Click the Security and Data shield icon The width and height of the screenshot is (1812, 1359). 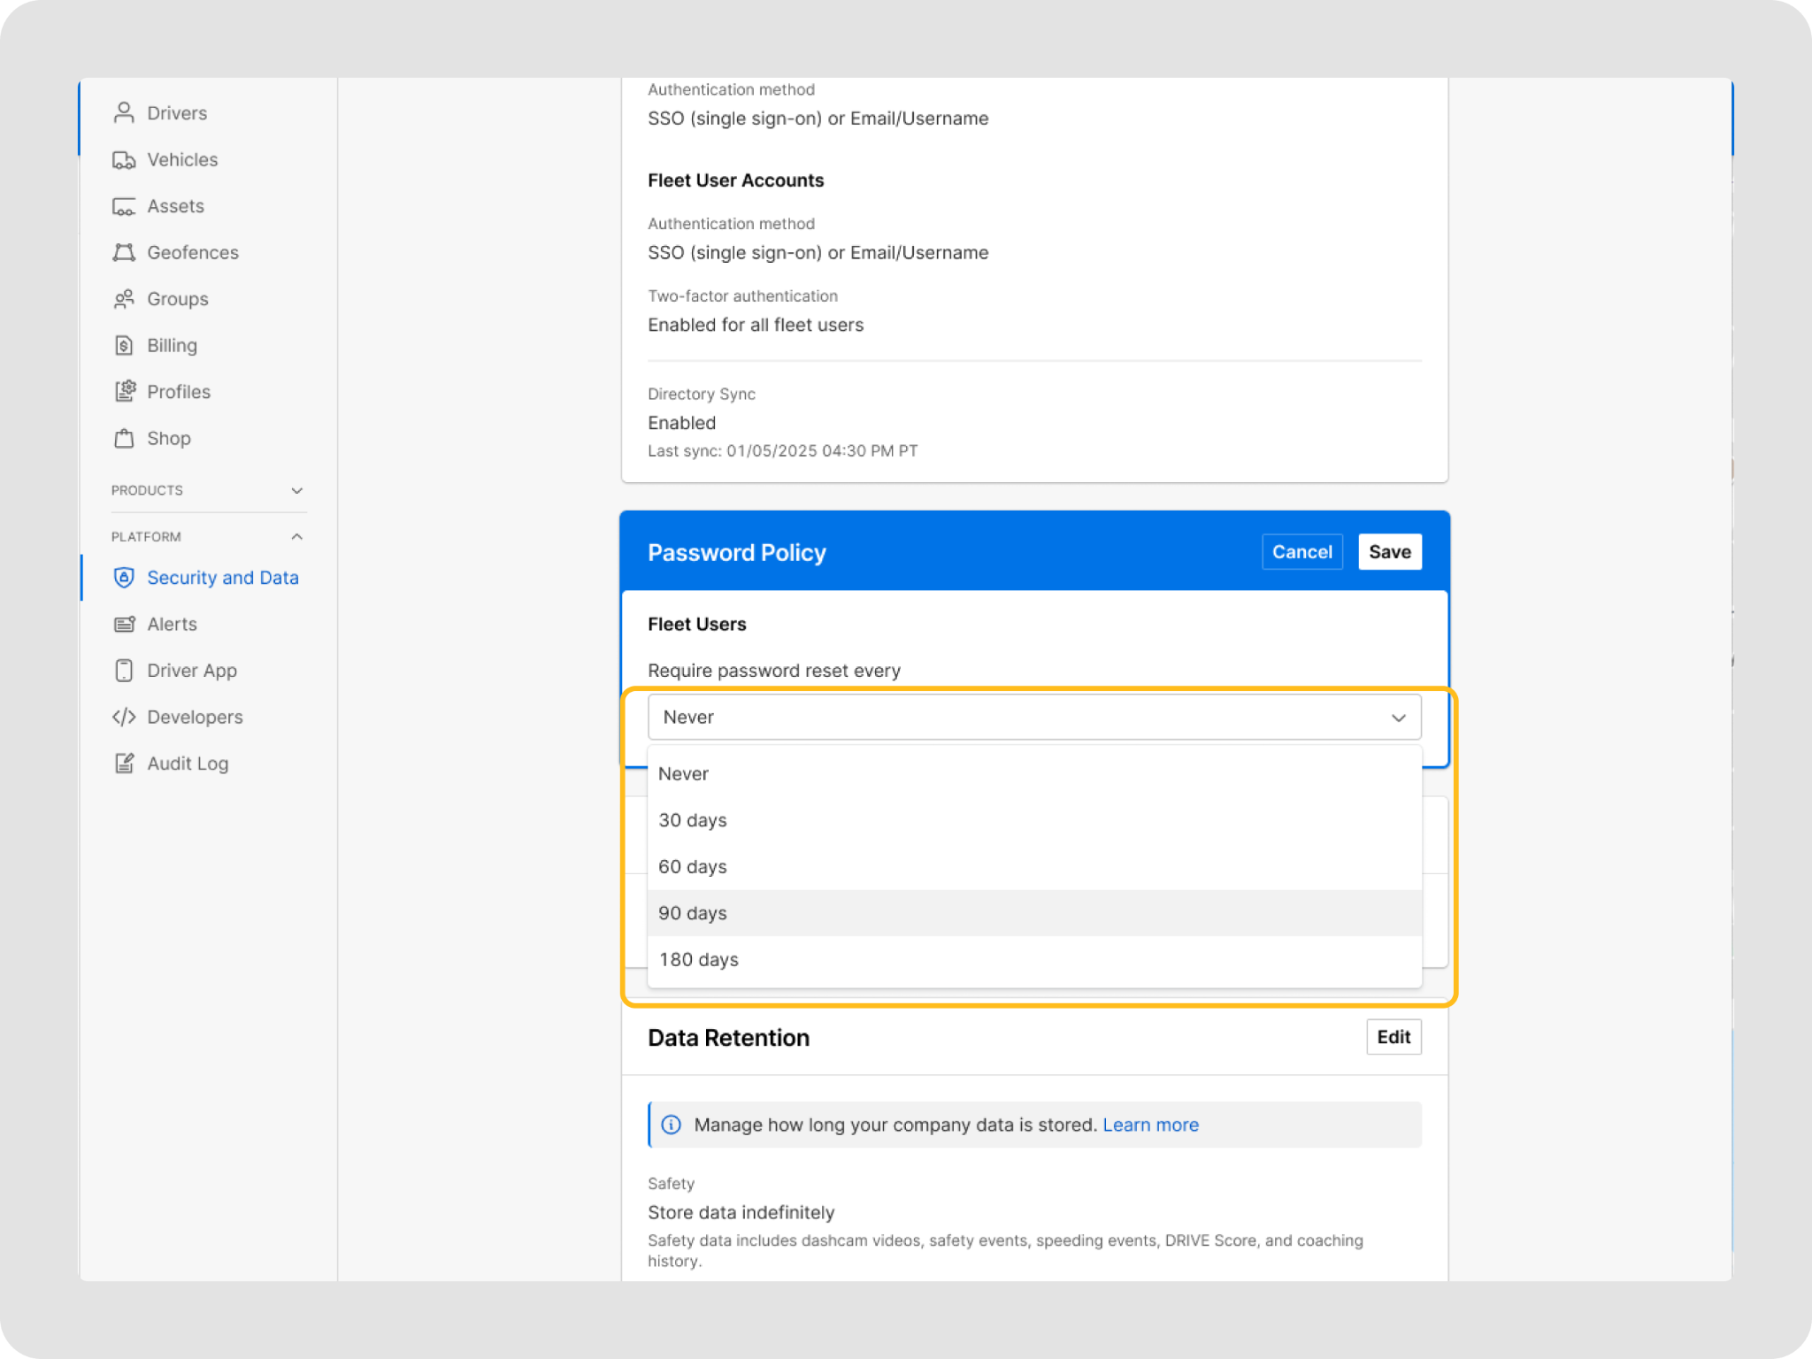click(124, 578)
